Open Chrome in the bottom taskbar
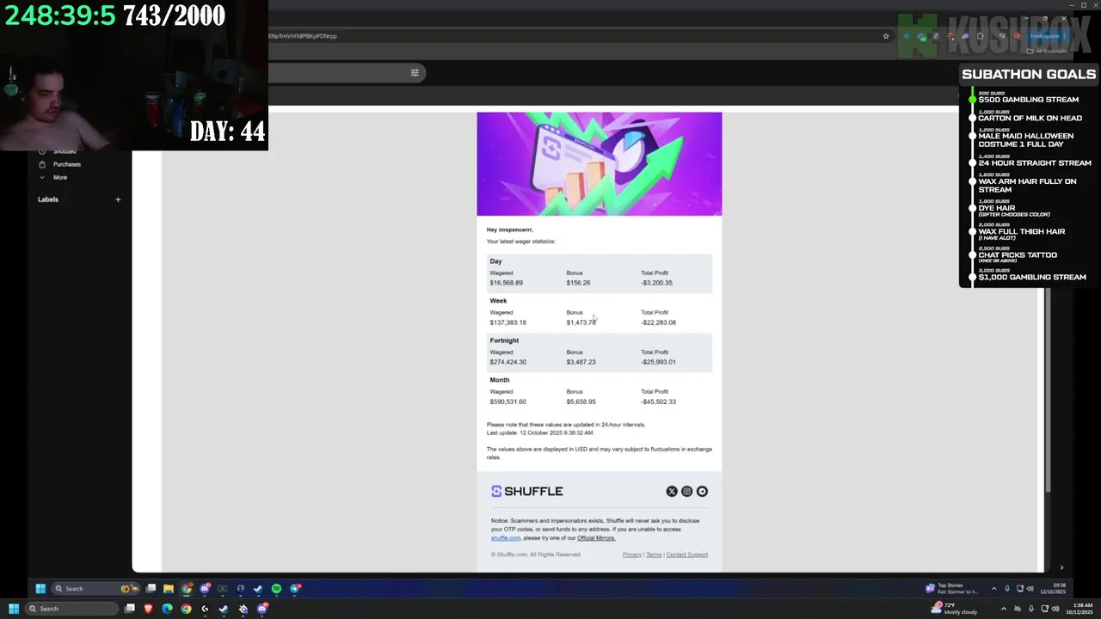The height and width of the screenshot is (619, 1101). pyautogui.click(x=186, y=609)
